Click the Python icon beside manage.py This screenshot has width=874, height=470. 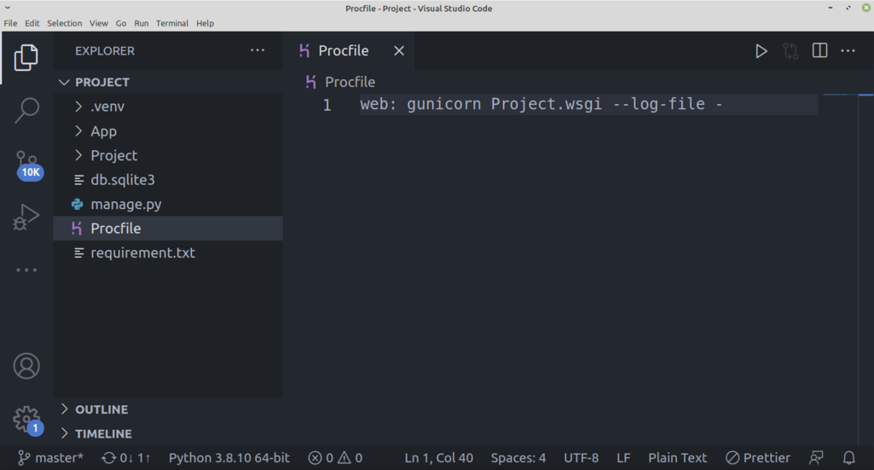click(78, 205)
